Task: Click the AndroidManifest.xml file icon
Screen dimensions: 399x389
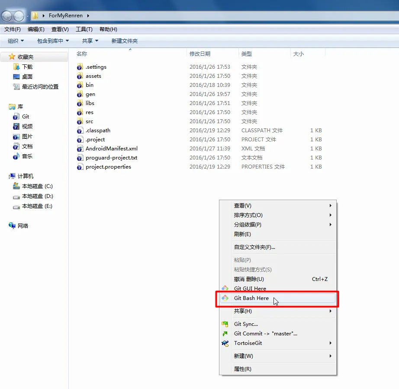Action: click(80, 149)
